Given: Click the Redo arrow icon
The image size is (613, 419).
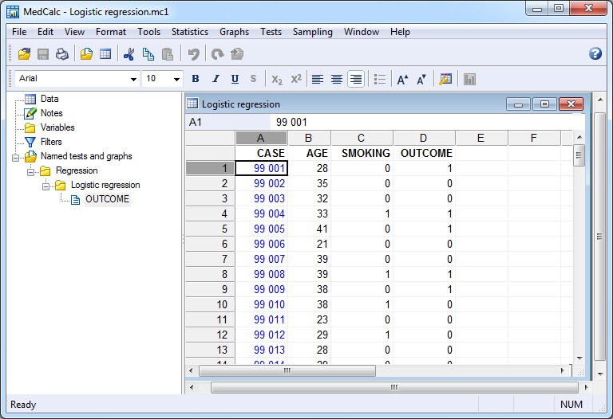Looking at the screenshot, I should (217, 54).
